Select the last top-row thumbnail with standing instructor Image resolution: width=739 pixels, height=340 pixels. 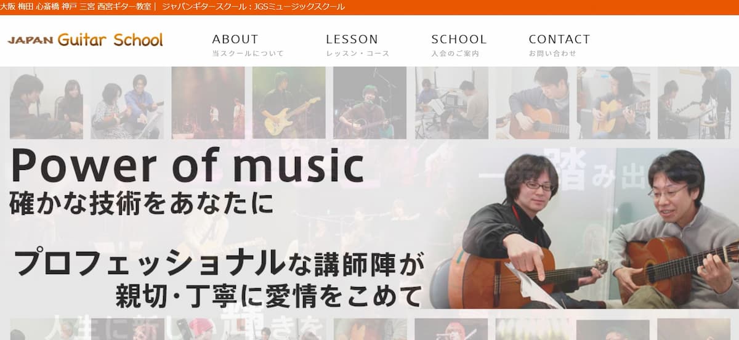coord(694,103)
